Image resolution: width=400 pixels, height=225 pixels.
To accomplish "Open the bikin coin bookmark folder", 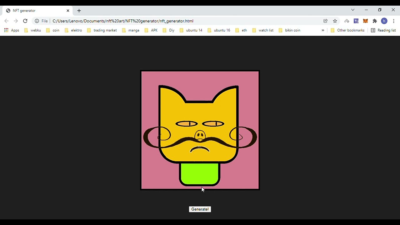I will point(289,30).
